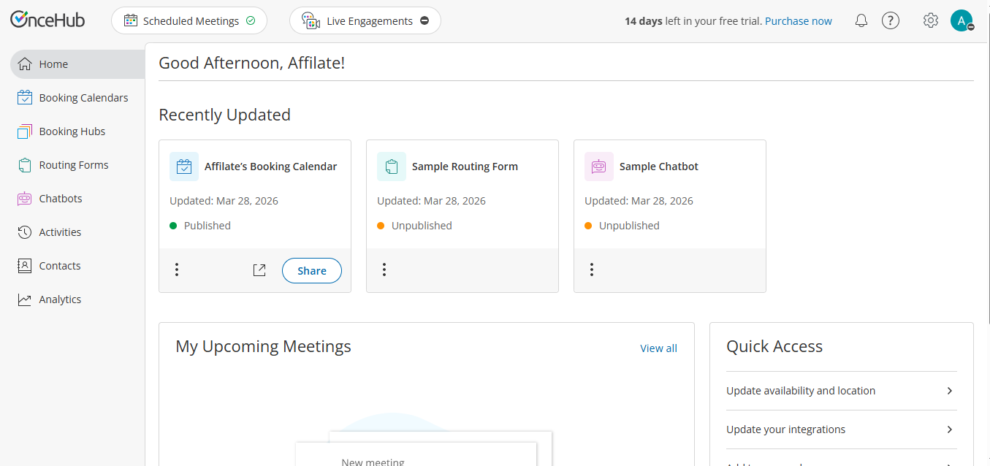990x466 pixels.
Task: Click Unpublished status on Sample Chatbot
Action: point(629,226)
